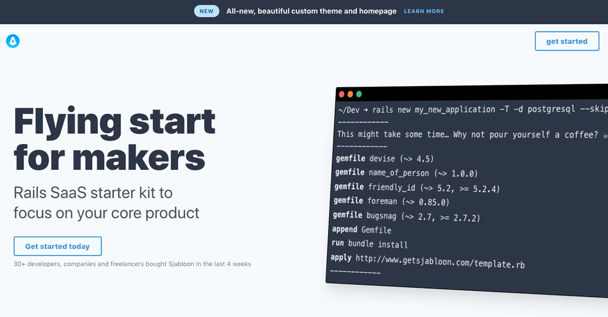Click the 'This might take some time' line

click(x=472, y=134)
